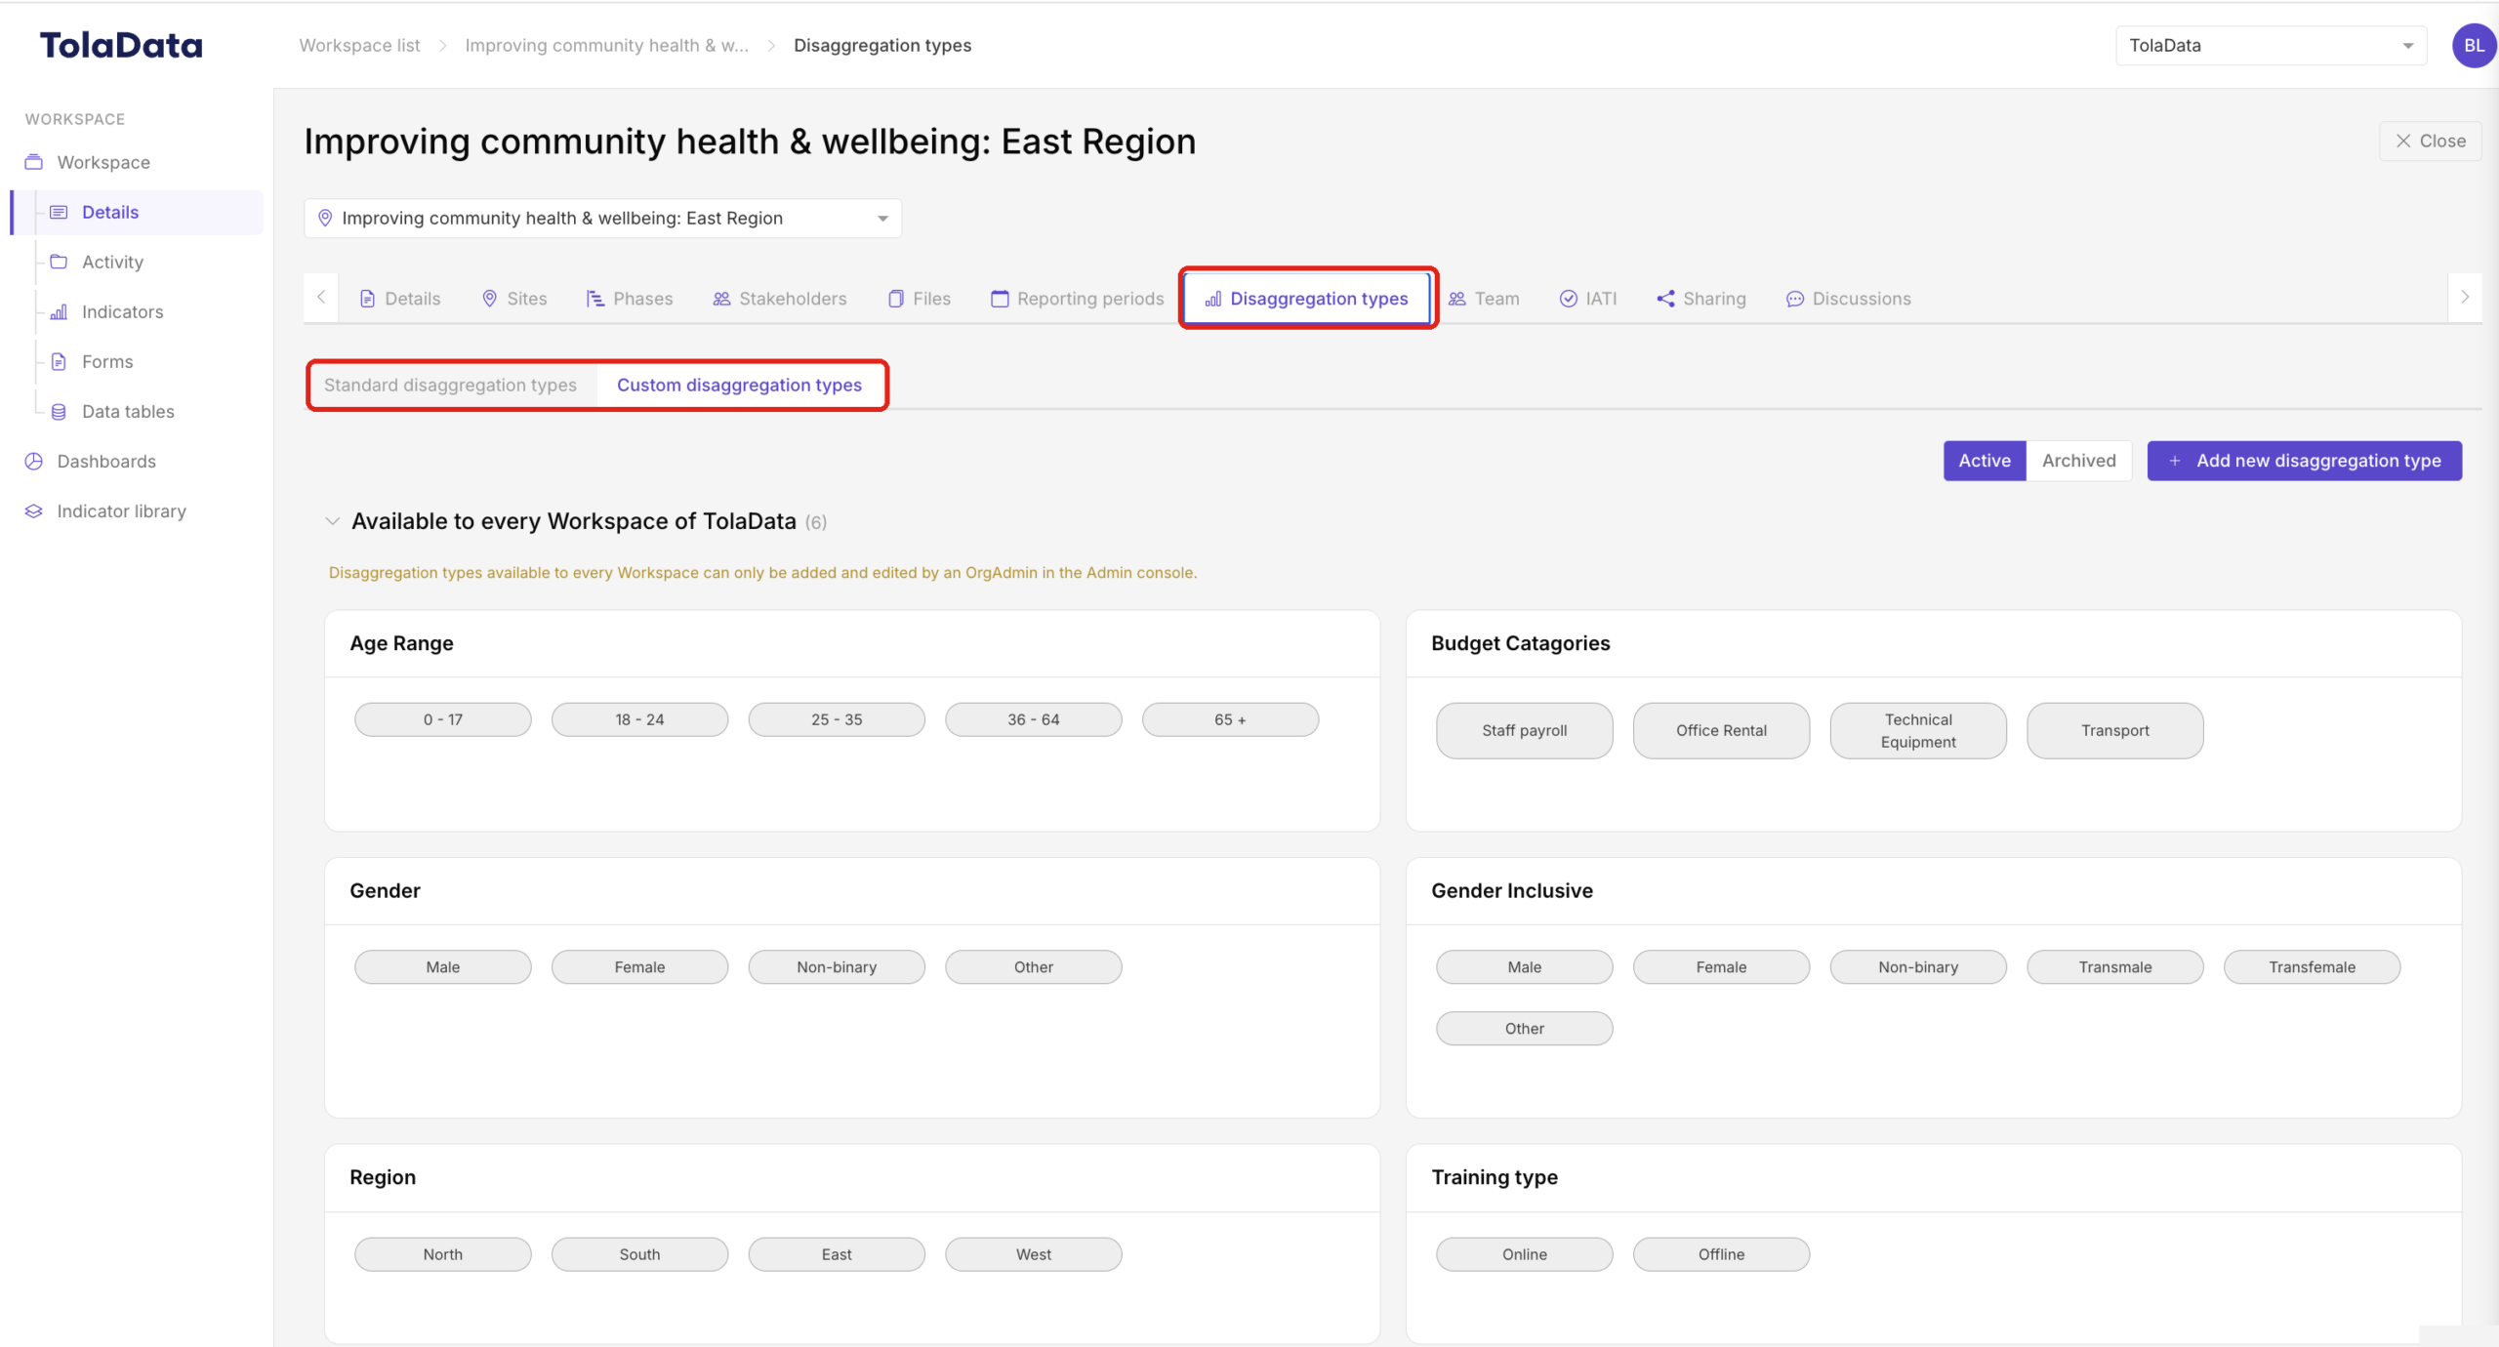The width and height of the screenshot is (2499, 1347).
Task: Select the Disaggregation types tab
Action: (x=1306, y=299)
